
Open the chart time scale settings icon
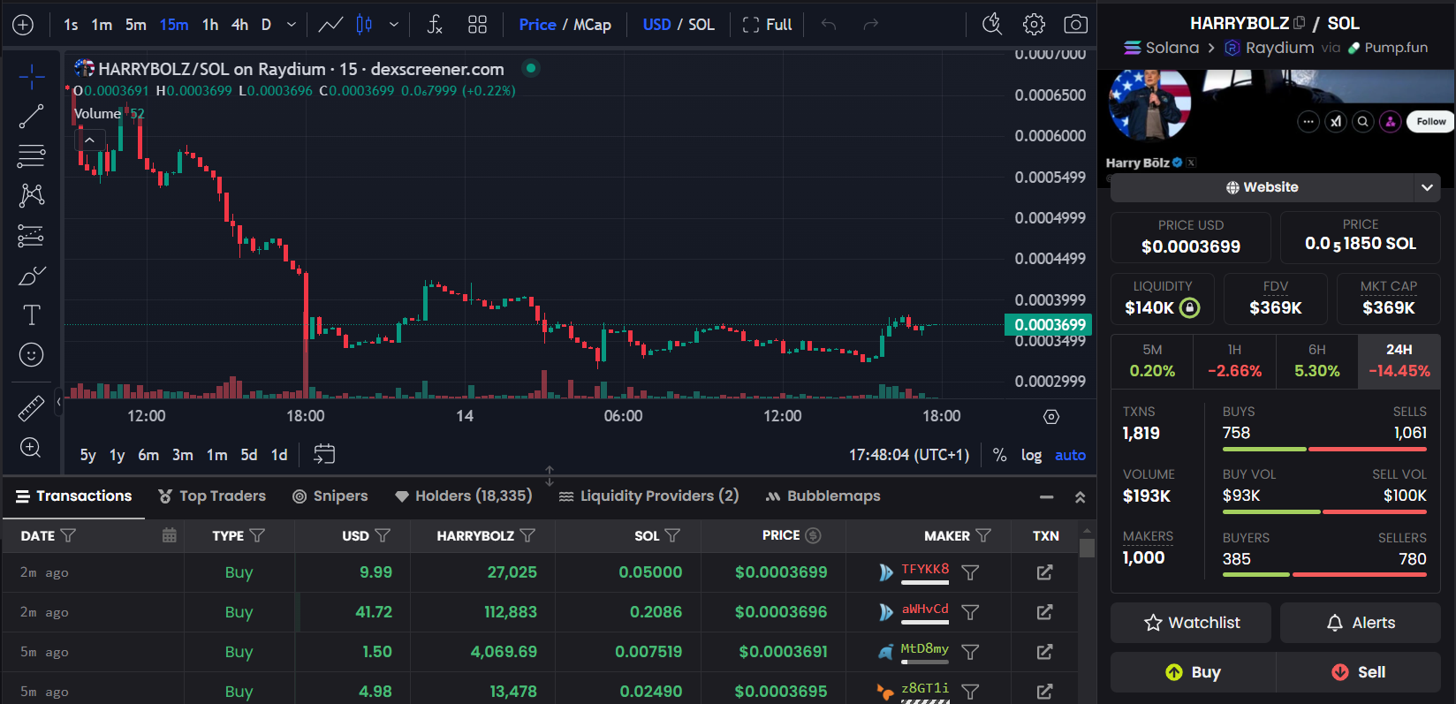(1050, 417)
